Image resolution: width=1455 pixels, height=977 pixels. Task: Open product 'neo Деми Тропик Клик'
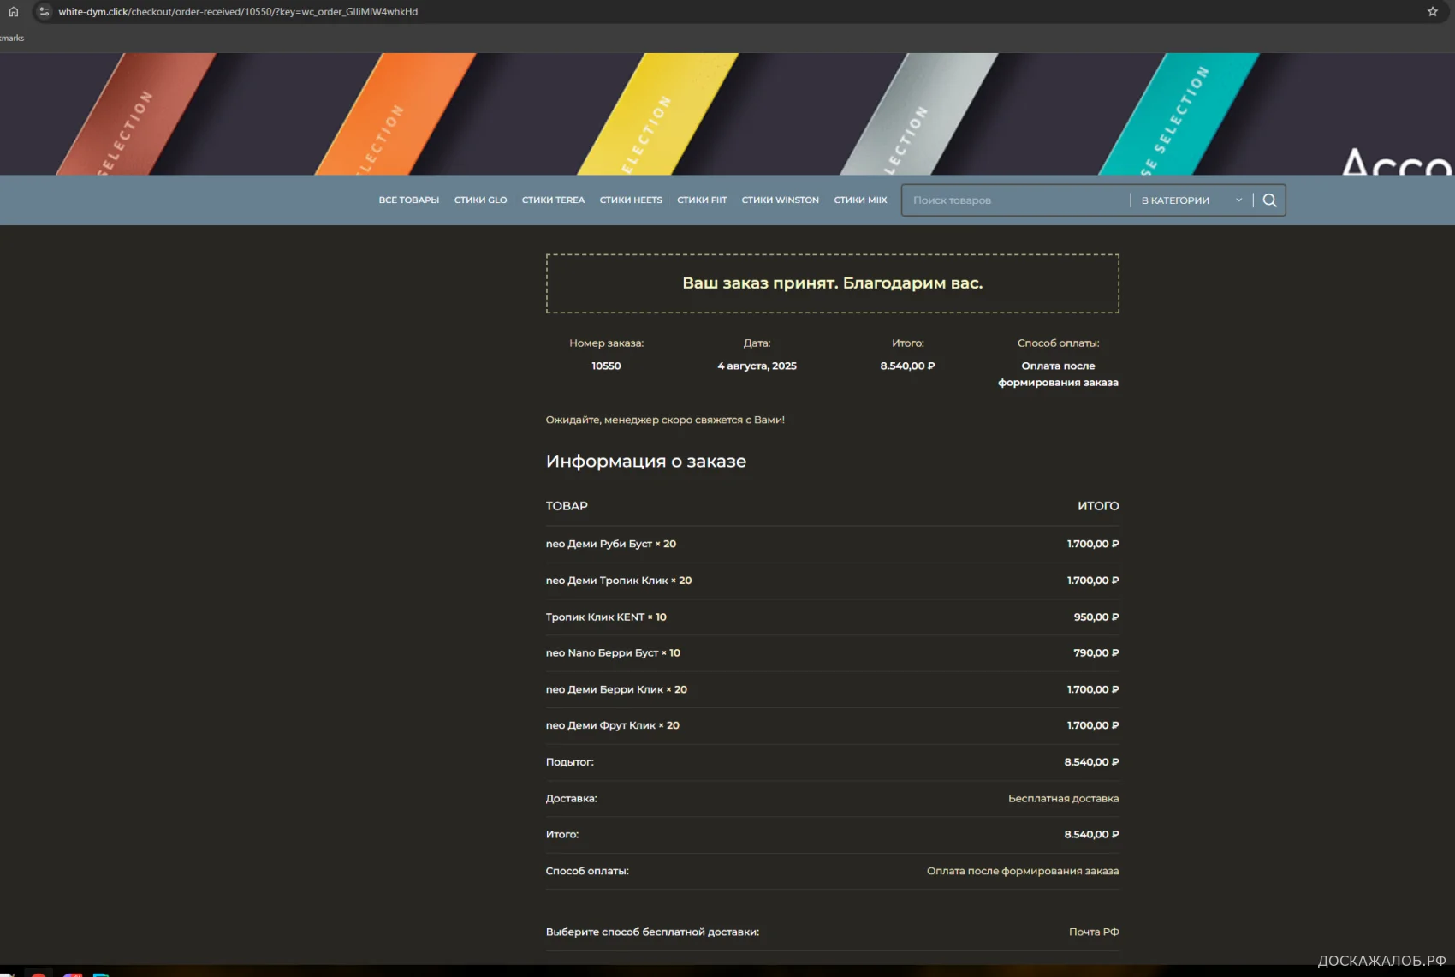coord(606,581)
